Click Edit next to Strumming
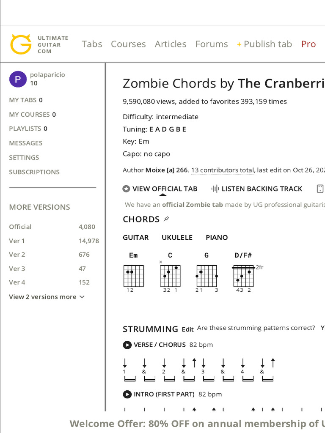Image resolution: width=325 pixels, height=433 pixels. [x=188, y=329]
